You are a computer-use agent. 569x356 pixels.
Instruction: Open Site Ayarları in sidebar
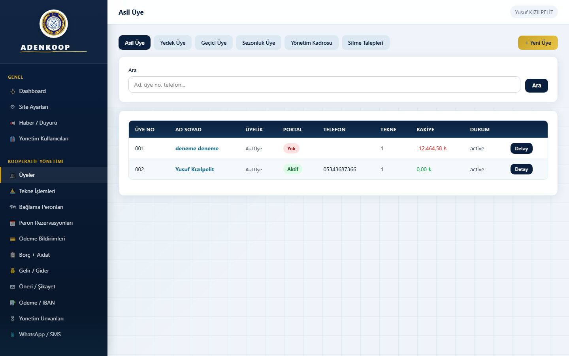(54, 107)
